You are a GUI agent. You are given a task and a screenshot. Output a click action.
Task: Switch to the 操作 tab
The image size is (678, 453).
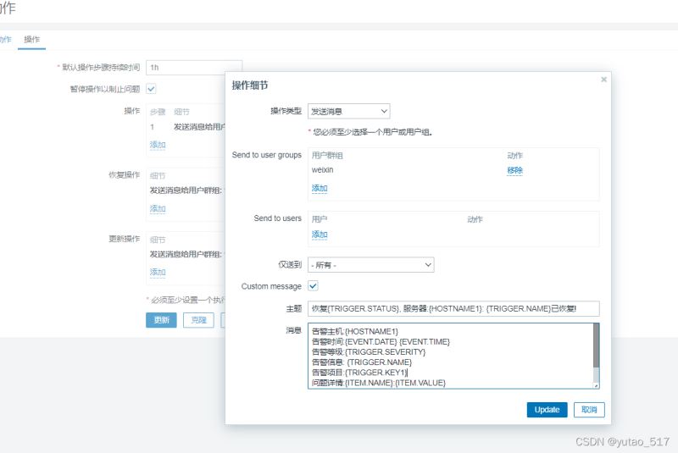point(32,40)
